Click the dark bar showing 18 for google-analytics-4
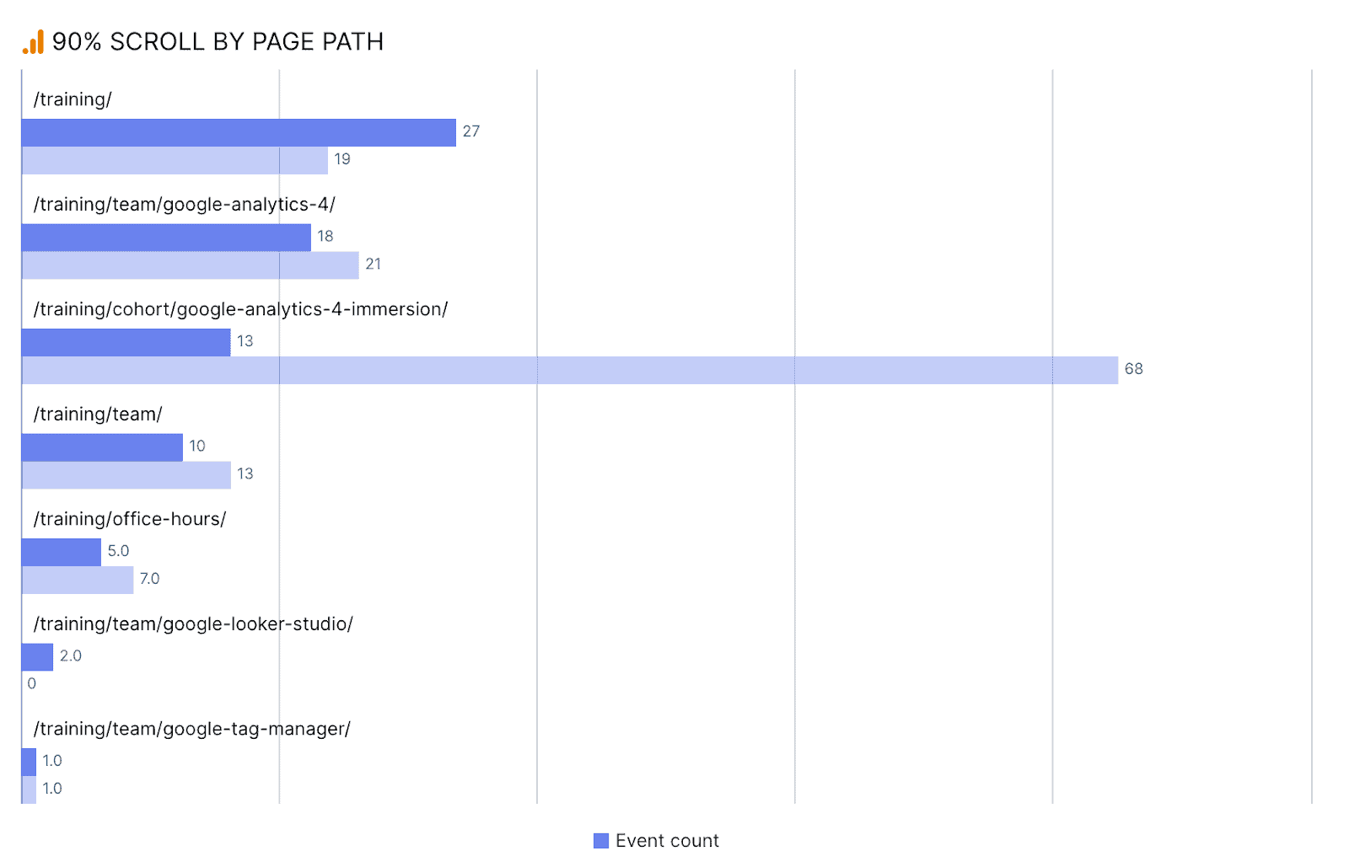Screen dimensions: 1349x867 click(166, 238)
